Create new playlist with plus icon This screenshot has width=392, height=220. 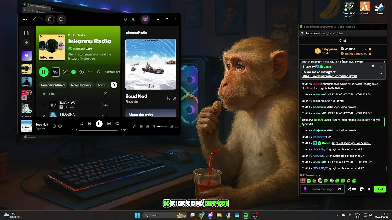click(26, 43)
